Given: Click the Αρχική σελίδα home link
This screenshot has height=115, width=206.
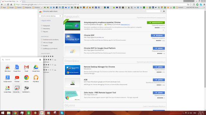Looking at the screenshot, I should coord(46,20).
